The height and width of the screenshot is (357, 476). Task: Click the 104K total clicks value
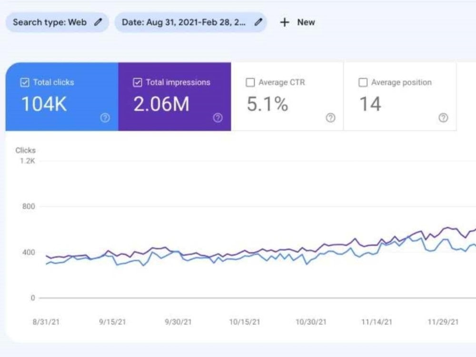point(43,104)
